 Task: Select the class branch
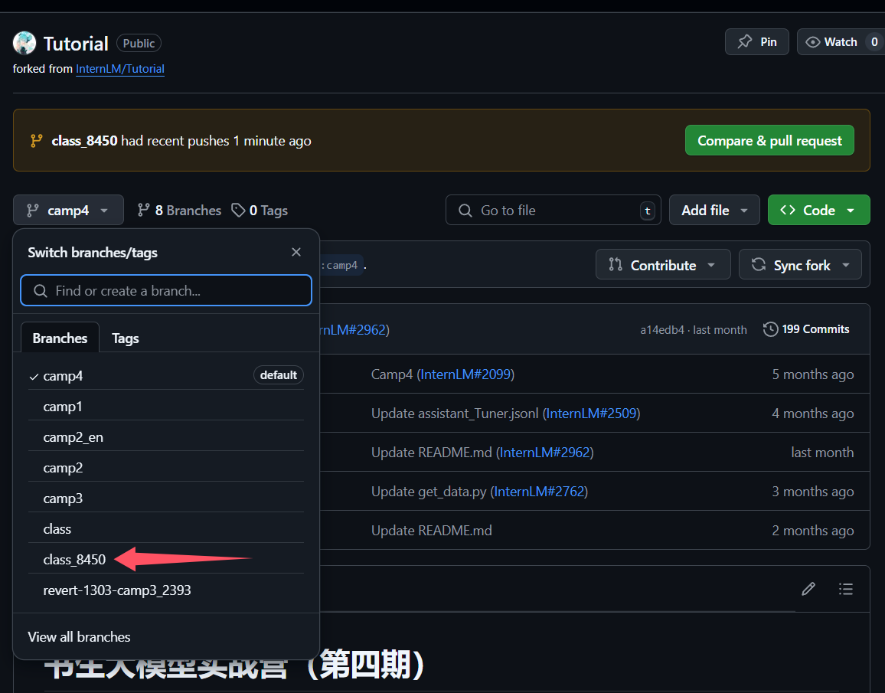(x=166, y=529)
